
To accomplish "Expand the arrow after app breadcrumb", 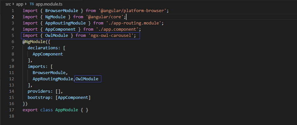I will [26, 4].
